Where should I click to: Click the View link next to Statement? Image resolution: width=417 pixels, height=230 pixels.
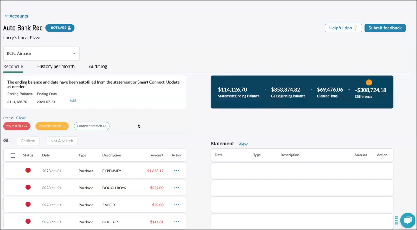point(243,144)
